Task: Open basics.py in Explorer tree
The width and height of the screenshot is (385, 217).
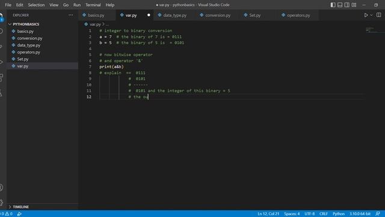Action: 42,31
